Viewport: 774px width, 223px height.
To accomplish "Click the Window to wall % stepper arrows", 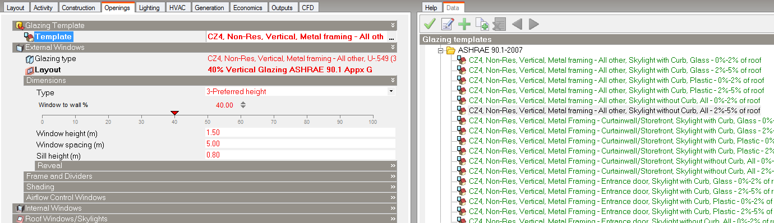I will [243, 105].
